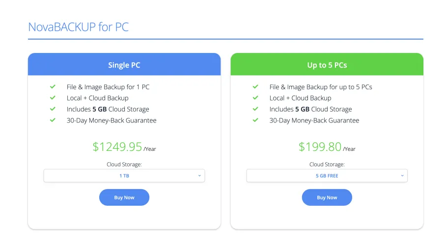This screenshot has height=245, width=444.
Task: Open the 1 TB cloud storage dropdown
Action: point(124,175)
